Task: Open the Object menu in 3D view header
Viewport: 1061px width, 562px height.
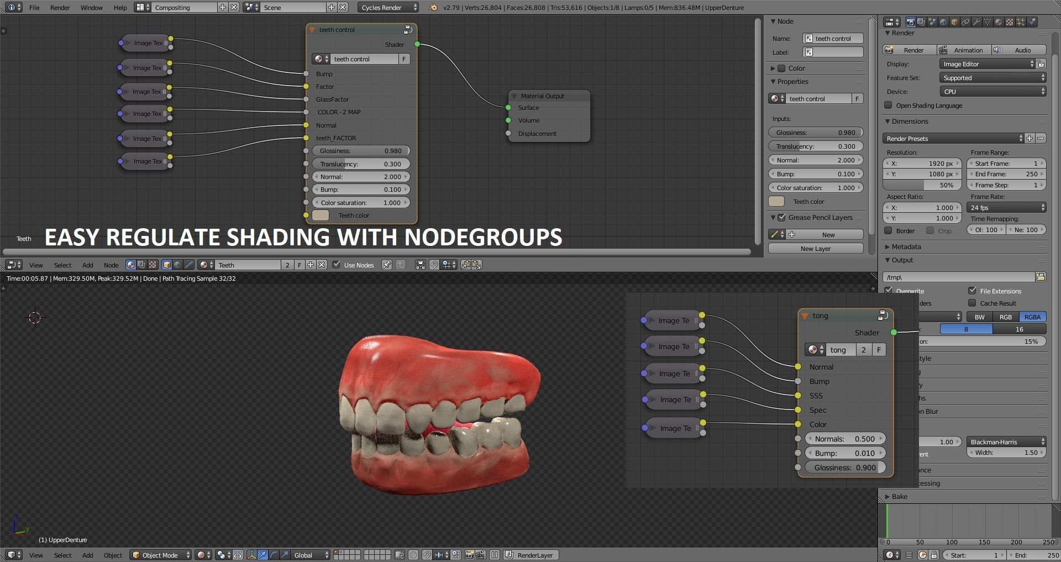Action: click(x=113, y=555)
